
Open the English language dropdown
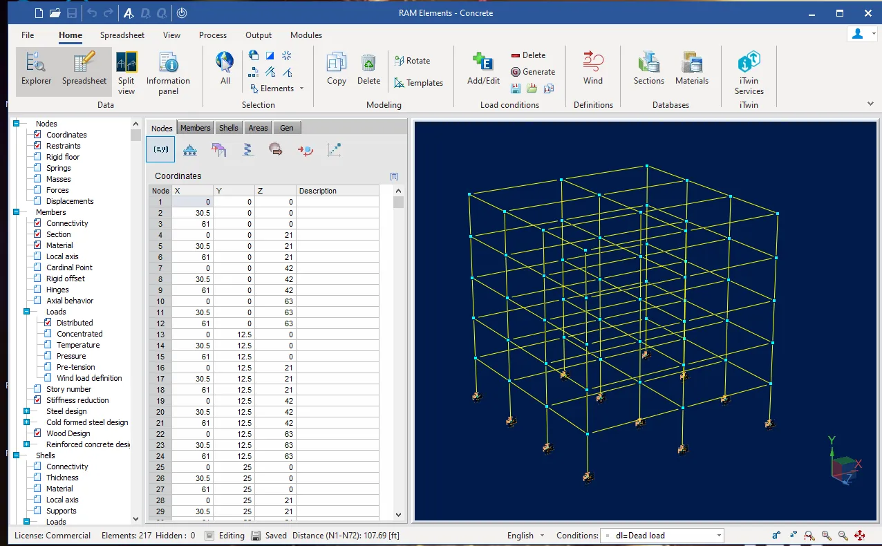click(x=526, y=536)
